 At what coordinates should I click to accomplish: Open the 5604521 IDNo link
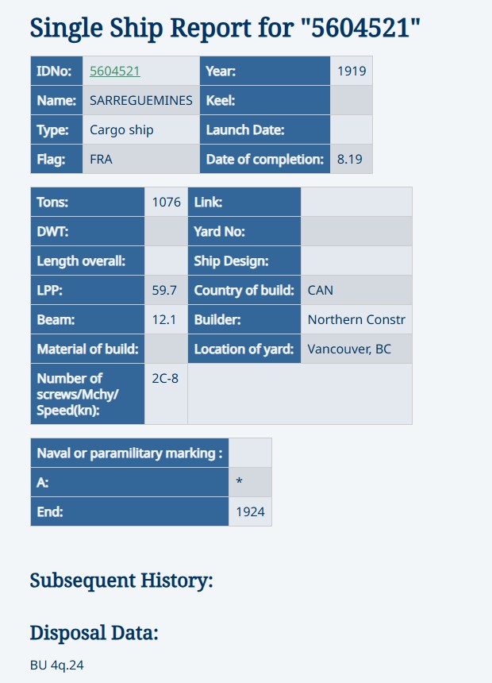pos(115,71)
